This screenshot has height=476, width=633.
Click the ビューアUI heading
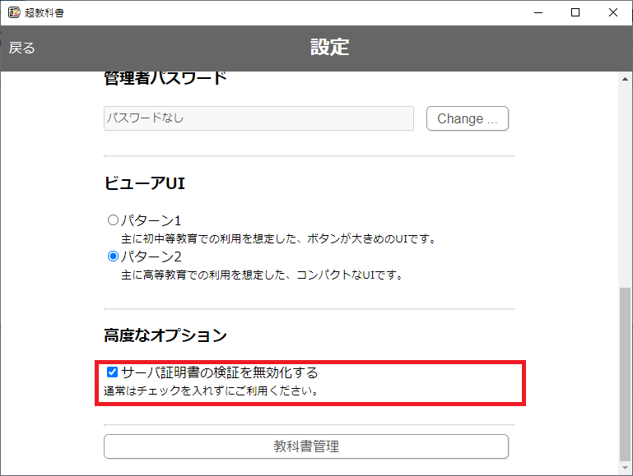click(145, 183)
